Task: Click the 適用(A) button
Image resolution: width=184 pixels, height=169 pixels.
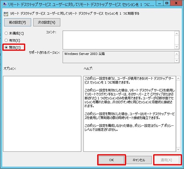Action: pyautogui.click(x=166, y=160)
